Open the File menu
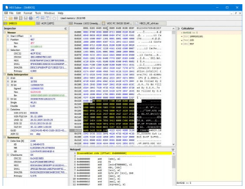The height and width of the screenshot is (189, 245). coord(11,13)
